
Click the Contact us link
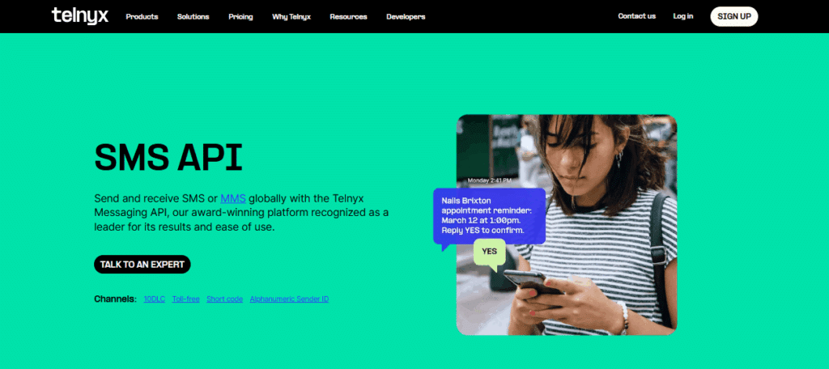[636, 16]
